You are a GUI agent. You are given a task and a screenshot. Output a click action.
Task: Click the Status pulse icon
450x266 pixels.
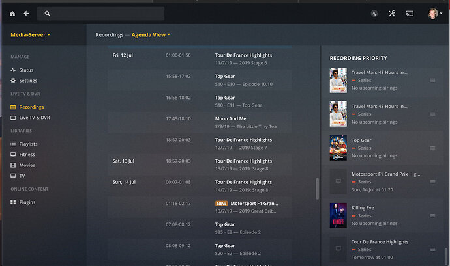[x=13, y=70]
